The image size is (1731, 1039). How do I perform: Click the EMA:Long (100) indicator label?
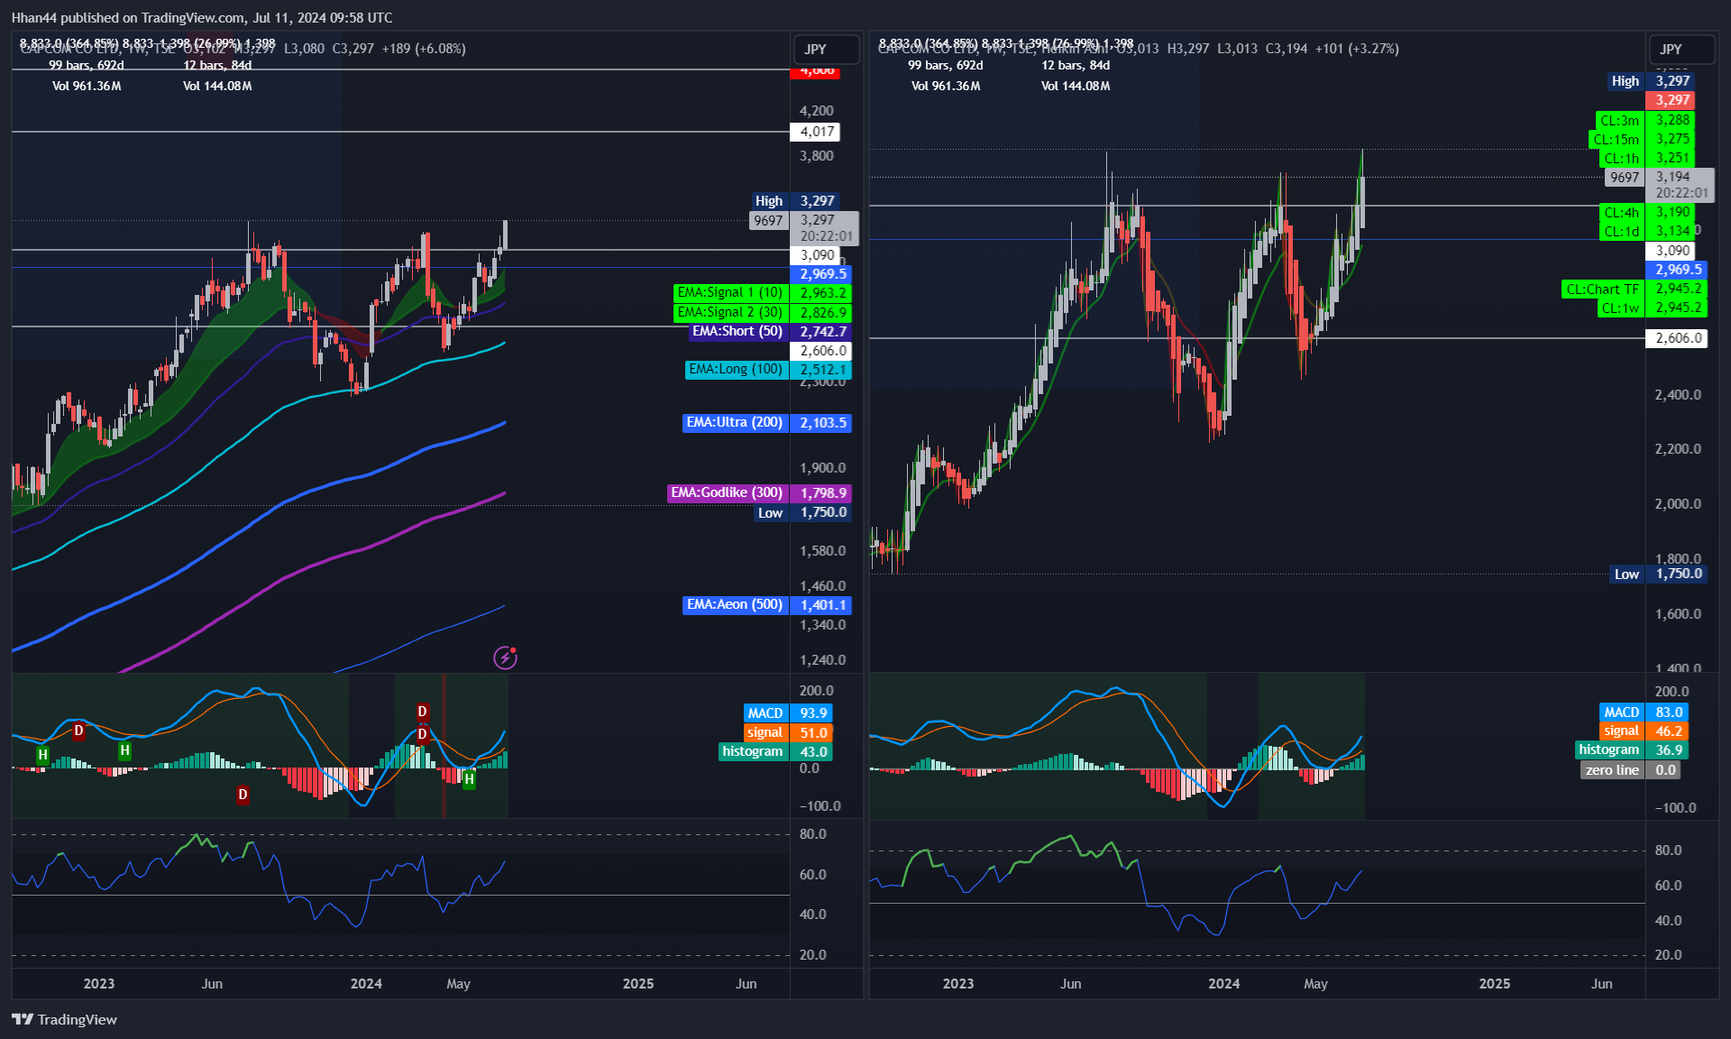(x=736, y=370)
